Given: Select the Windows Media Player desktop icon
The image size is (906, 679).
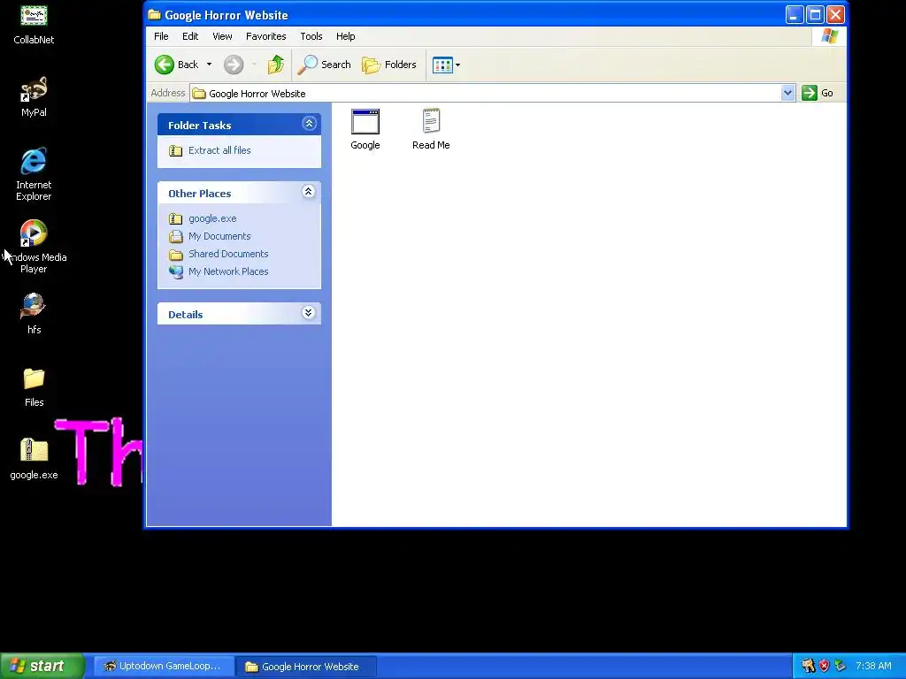Looking at the screenshot, I should point(35,247).
